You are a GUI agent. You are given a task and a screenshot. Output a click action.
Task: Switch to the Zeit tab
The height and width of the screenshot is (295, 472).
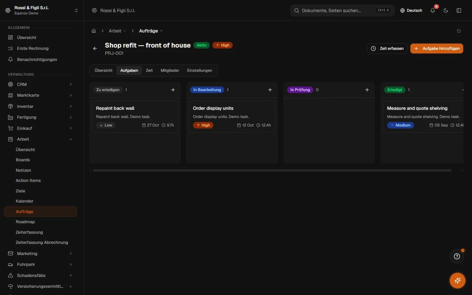[149, 70]
